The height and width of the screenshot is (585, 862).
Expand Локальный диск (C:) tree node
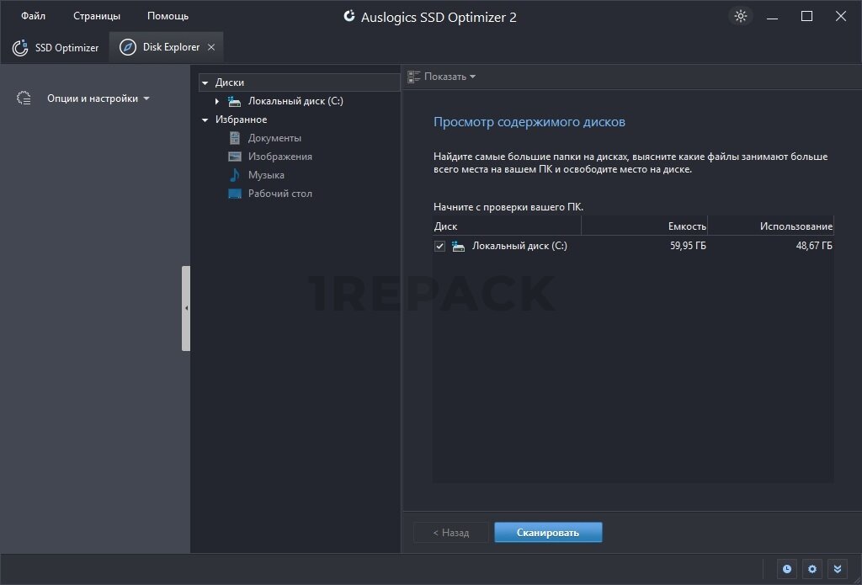click(x=217, y=101)
